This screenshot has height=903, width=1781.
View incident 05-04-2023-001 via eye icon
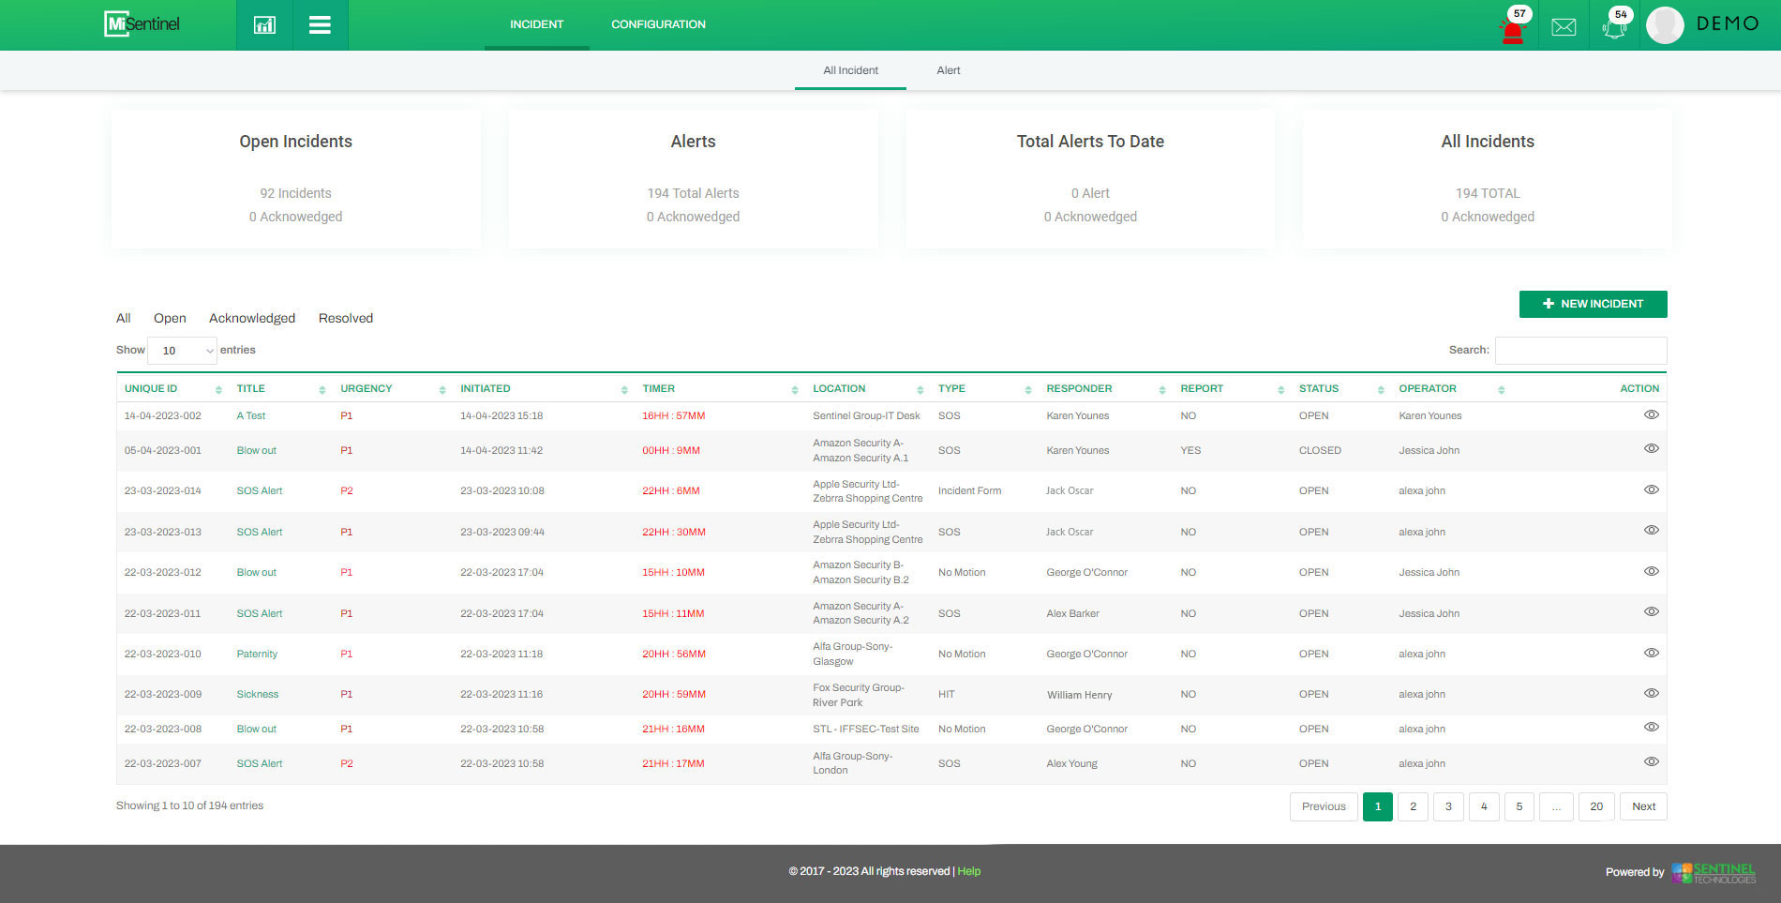point(1651,449)
